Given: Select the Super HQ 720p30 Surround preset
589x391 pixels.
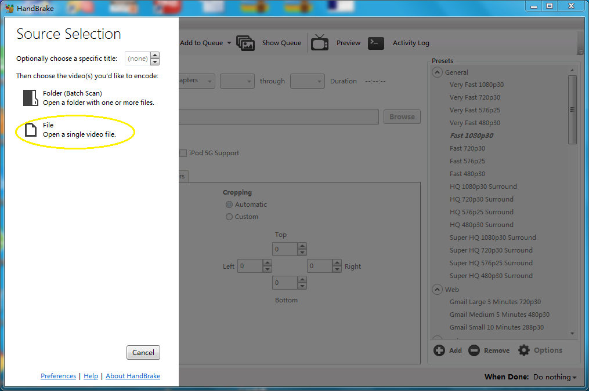Looking at the screenshot, I should 491,250.
